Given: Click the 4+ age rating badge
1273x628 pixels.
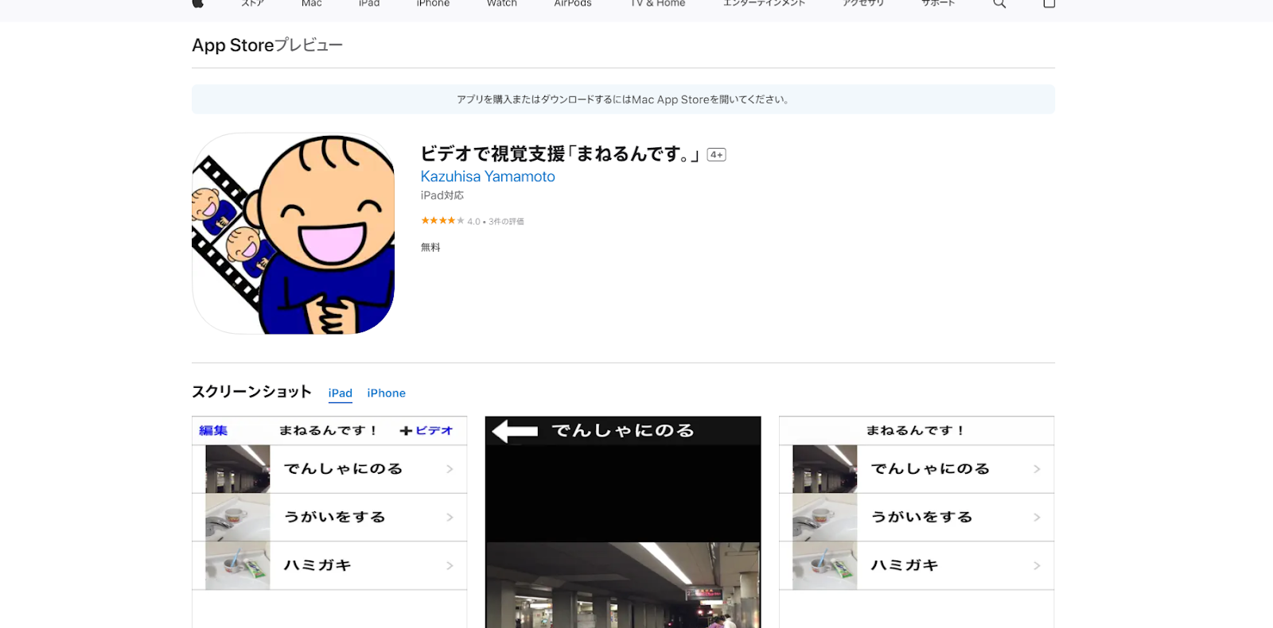Looking at the screenshot, I should [x=717, y=155].
